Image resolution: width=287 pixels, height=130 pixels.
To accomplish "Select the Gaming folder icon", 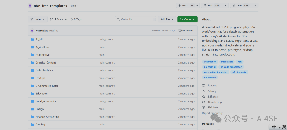I will (33, 124).
